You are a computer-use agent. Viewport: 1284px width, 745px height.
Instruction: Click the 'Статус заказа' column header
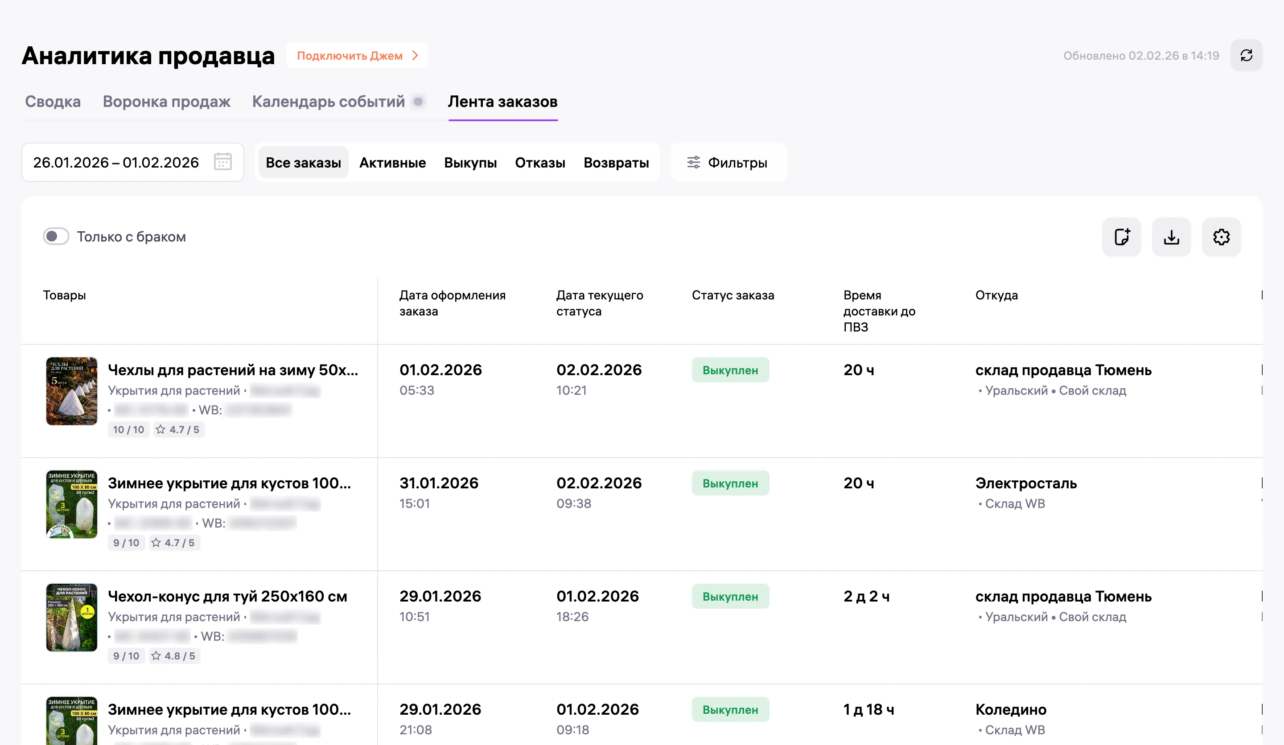pyautogui.click(x=733, y=295)
